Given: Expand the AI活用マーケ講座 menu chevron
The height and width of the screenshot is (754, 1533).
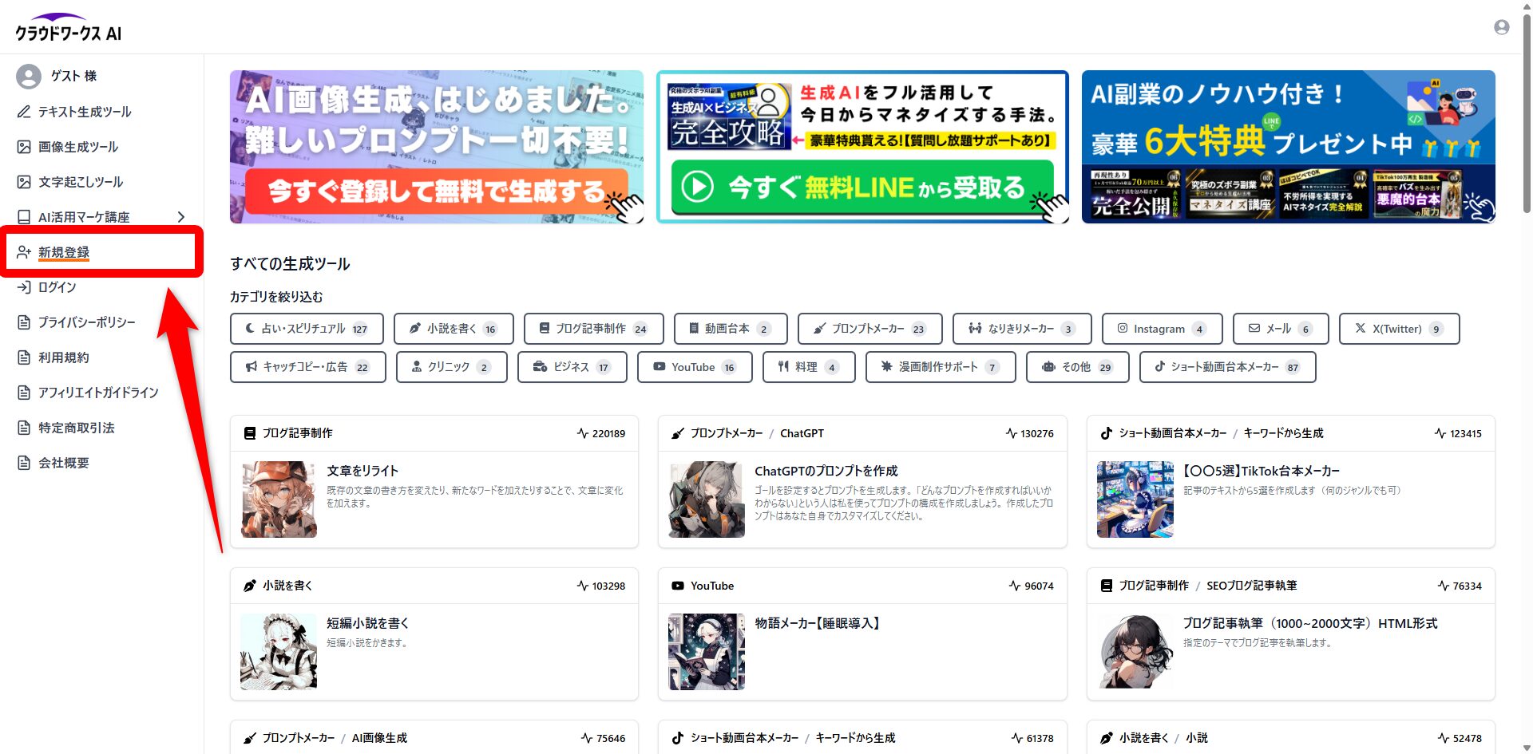Looking at the screenshot, I should (181, 217).
